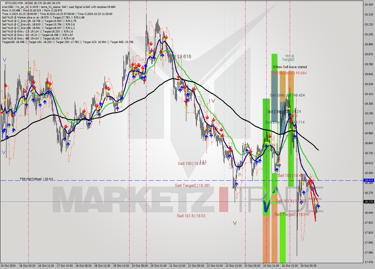Image resolution: width=375 pixels, height=269 pixels.
Task: Click the '23 Oct 13:30' time label
Action: (233, 266)
